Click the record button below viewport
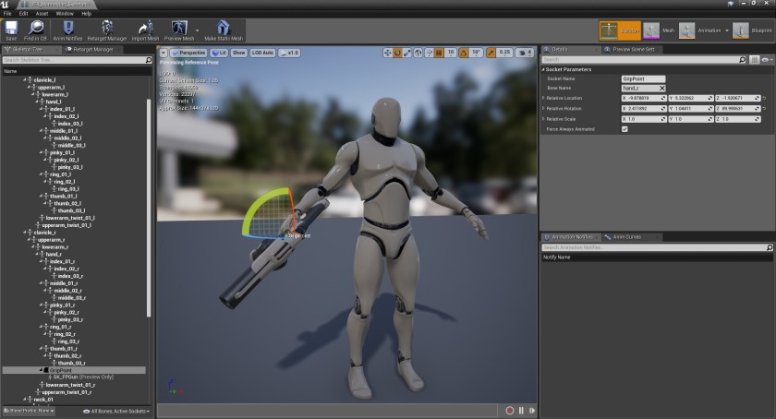 tap(509, 410)
